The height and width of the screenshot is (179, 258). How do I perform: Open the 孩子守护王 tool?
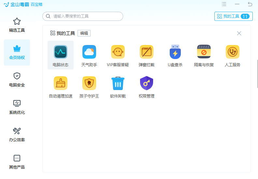(89, 87)
